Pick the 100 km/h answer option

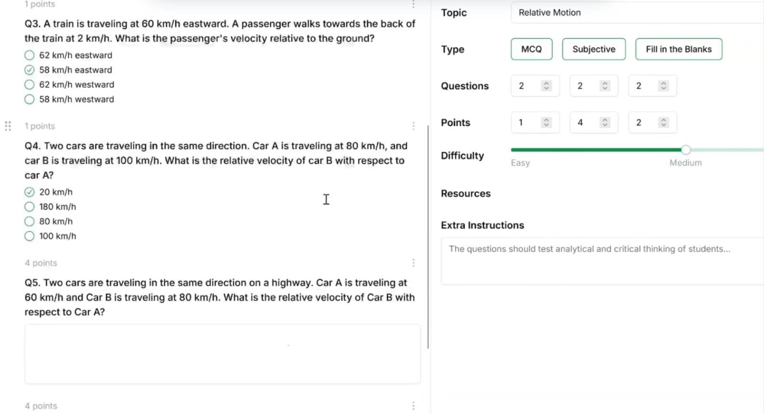[30, 236]
